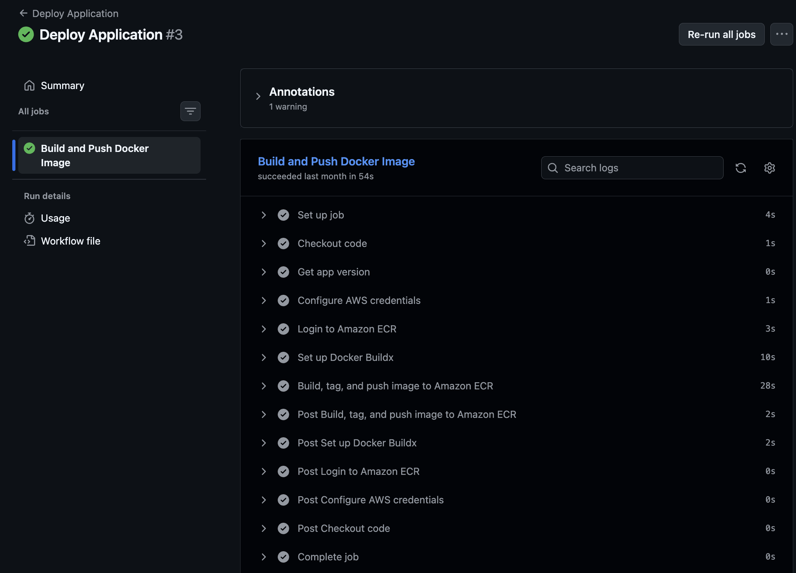The image size is (796, 573).
Task: Expand the Set up Docker Buildx chevron
Action: pos(263,357)
